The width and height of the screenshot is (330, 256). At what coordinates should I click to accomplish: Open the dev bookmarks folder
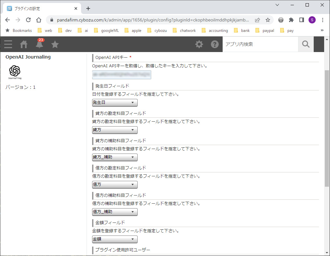point(65,31)
